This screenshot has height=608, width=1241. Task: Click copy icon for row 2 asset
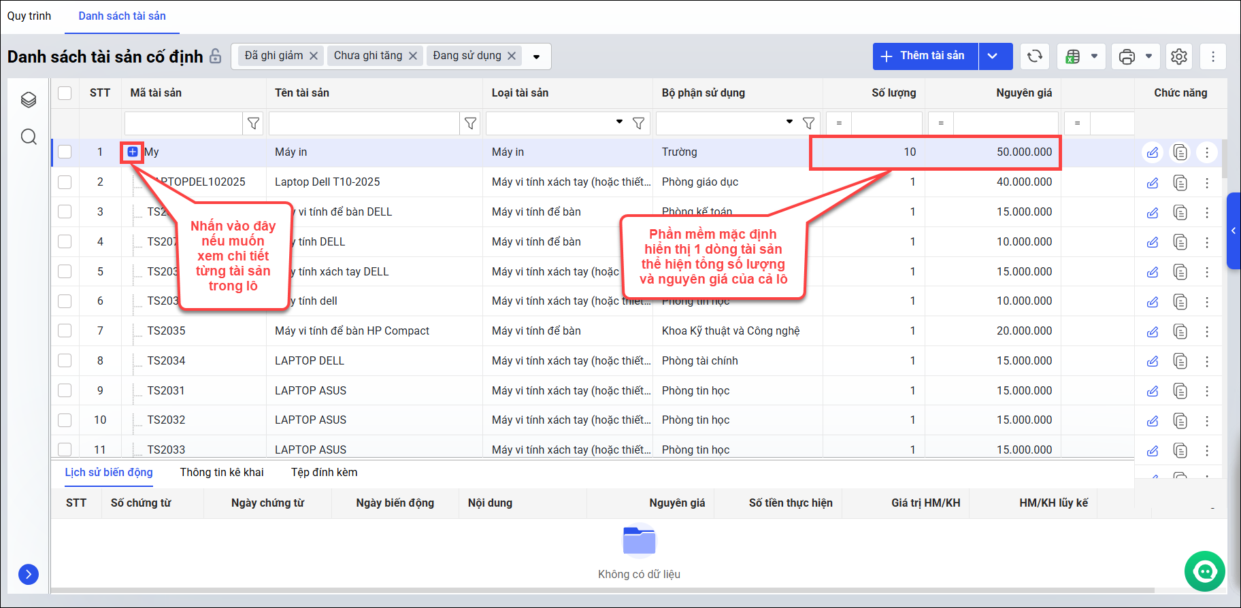tap(1180, 182)
